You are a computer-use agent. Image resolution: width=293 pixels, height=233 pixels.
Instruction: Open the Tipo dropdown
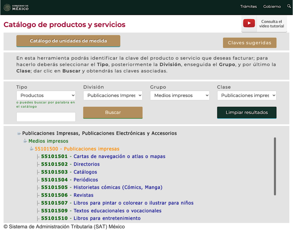[46, 95]
